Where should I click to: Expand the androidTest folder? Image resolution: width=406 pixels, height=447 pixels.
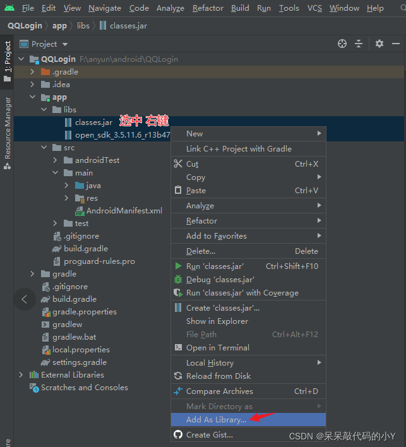pos(55,160)
